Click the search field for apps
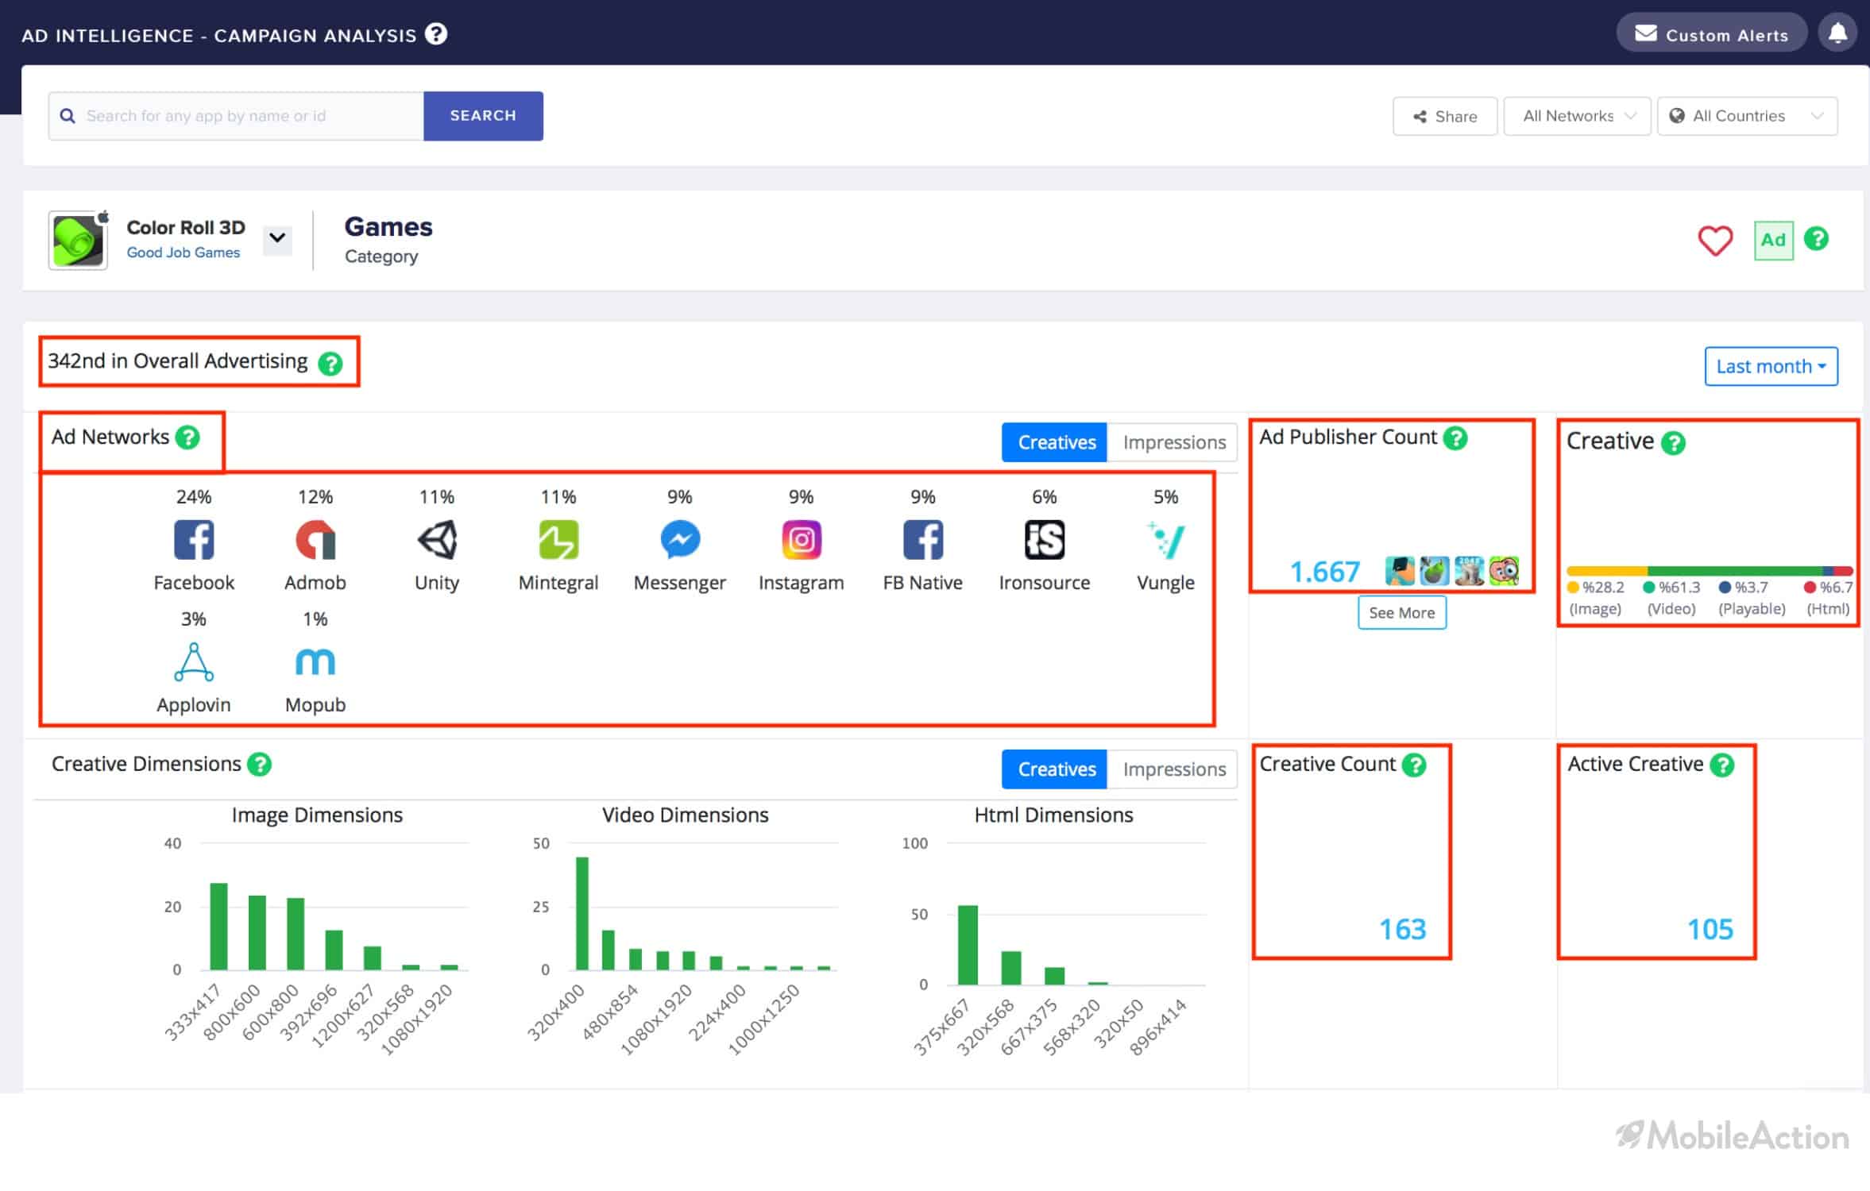Screen dimensions: 1870x1191 [x=236, y=116]
